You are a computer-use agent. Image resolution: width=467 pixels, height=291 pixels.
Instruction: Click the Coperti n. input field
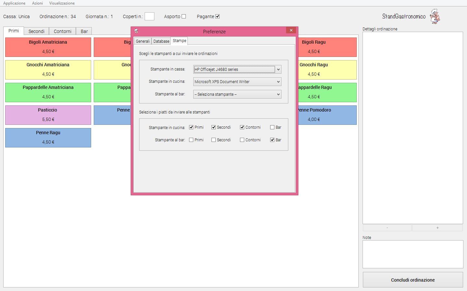coord(150,16)
